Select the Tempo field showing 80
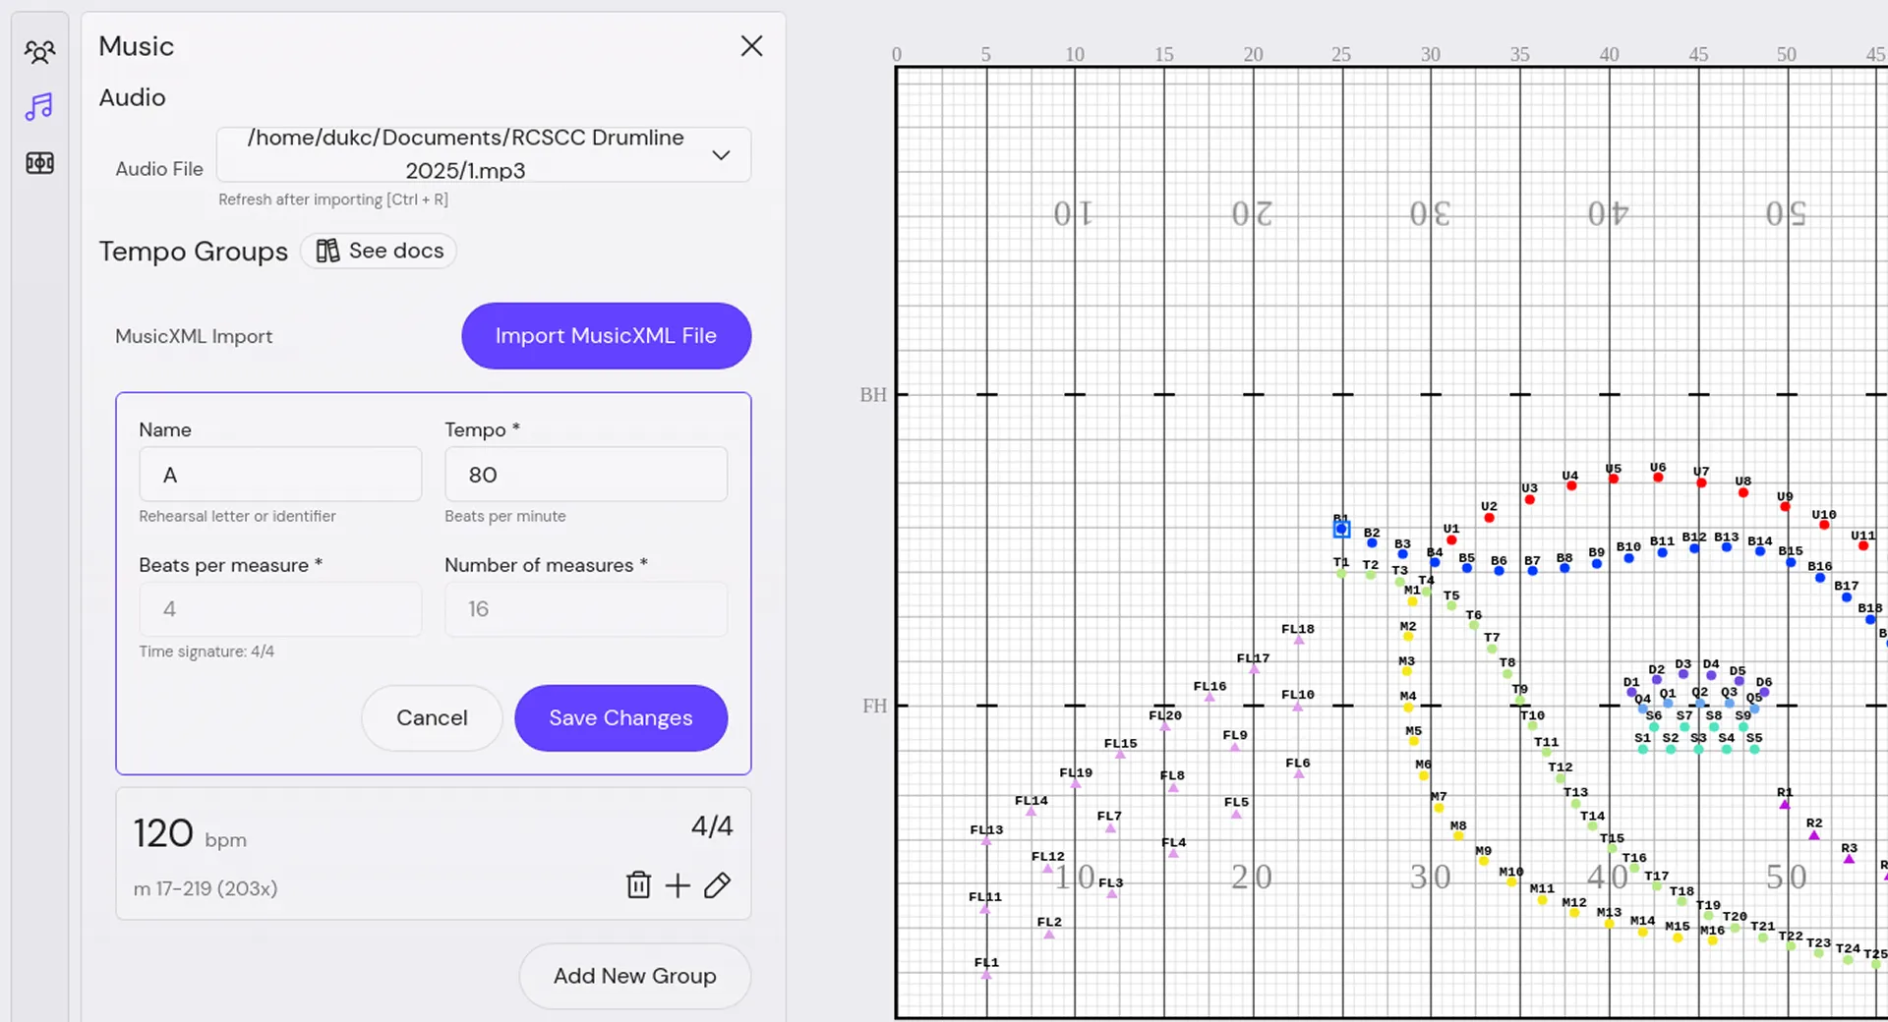Screen dimensions: 1888x1022 [585, 475]
